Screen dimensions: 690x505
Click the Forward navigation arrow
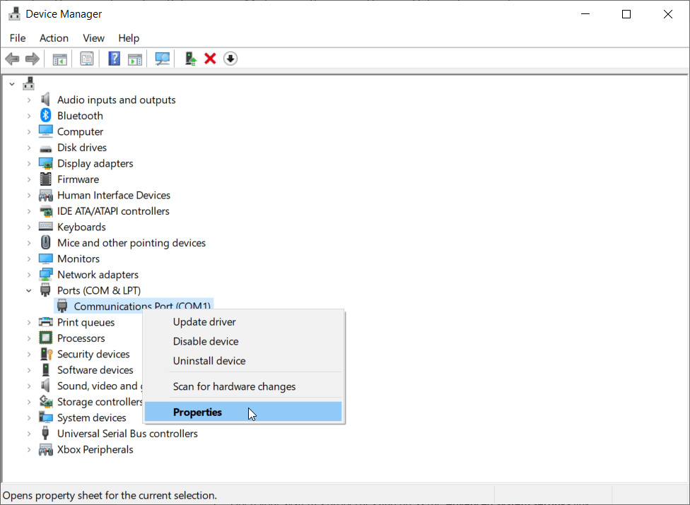coord(32,58)
